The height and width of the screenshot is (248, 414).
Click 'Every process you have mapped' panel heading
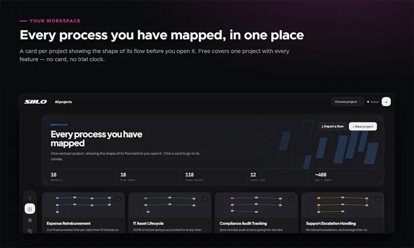(x=96, y=139)
